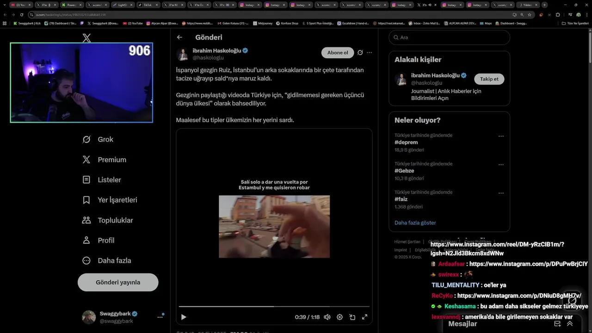This screenshot has width=592, height=333.
Task: Open the Maps bookmark
Action: click(x=486, y=23)
